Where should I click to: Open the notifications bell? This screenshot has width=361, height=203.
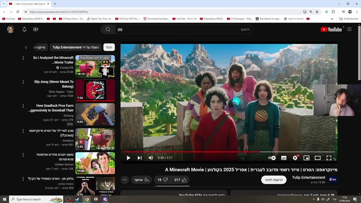tap(25, 29)
